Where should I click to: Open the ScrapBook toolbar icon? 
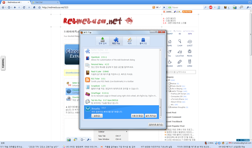(219, 7)
